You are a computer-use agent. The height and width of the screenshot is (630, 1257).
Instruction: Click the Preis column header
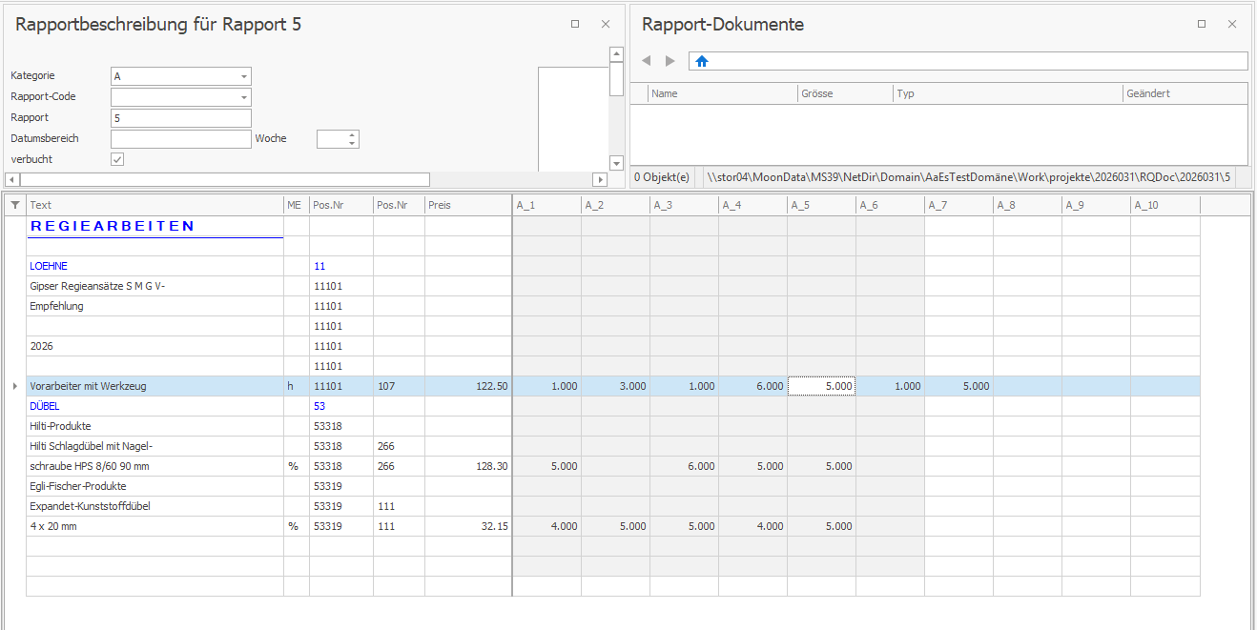click(x=468, y=205)
